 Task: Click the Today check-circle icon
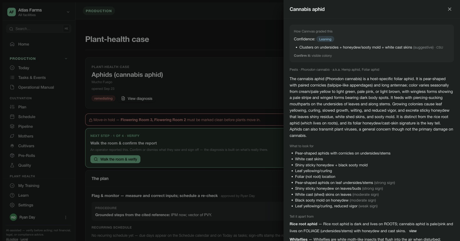(12, 68)
